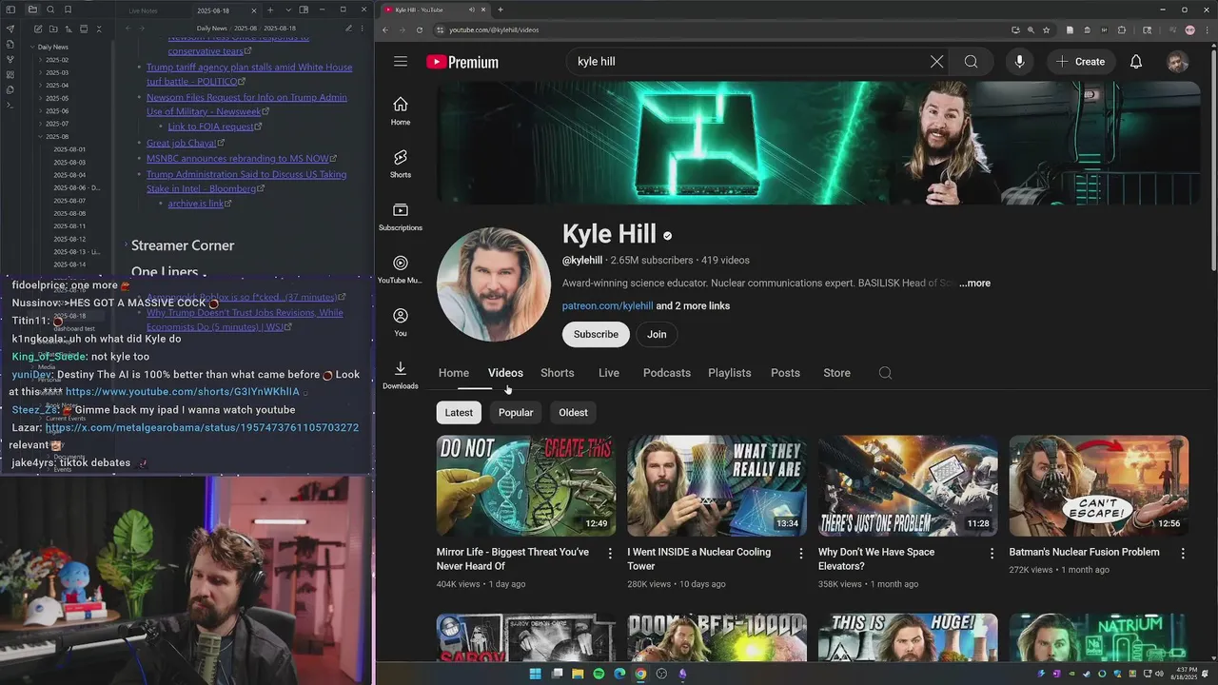Viewport: 1218px width, 685px height.
Task: Click the YouTube search magnifier button
Action: [971, 62]
